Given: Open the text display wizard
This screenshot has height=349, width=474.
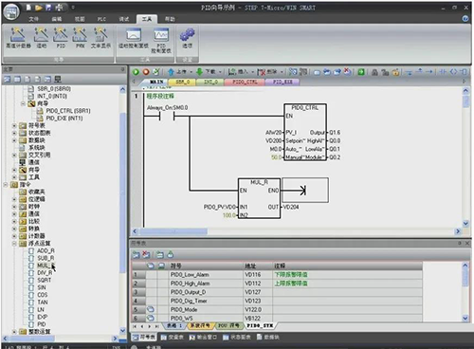Looking at the screenshot, I should (100, 37).
